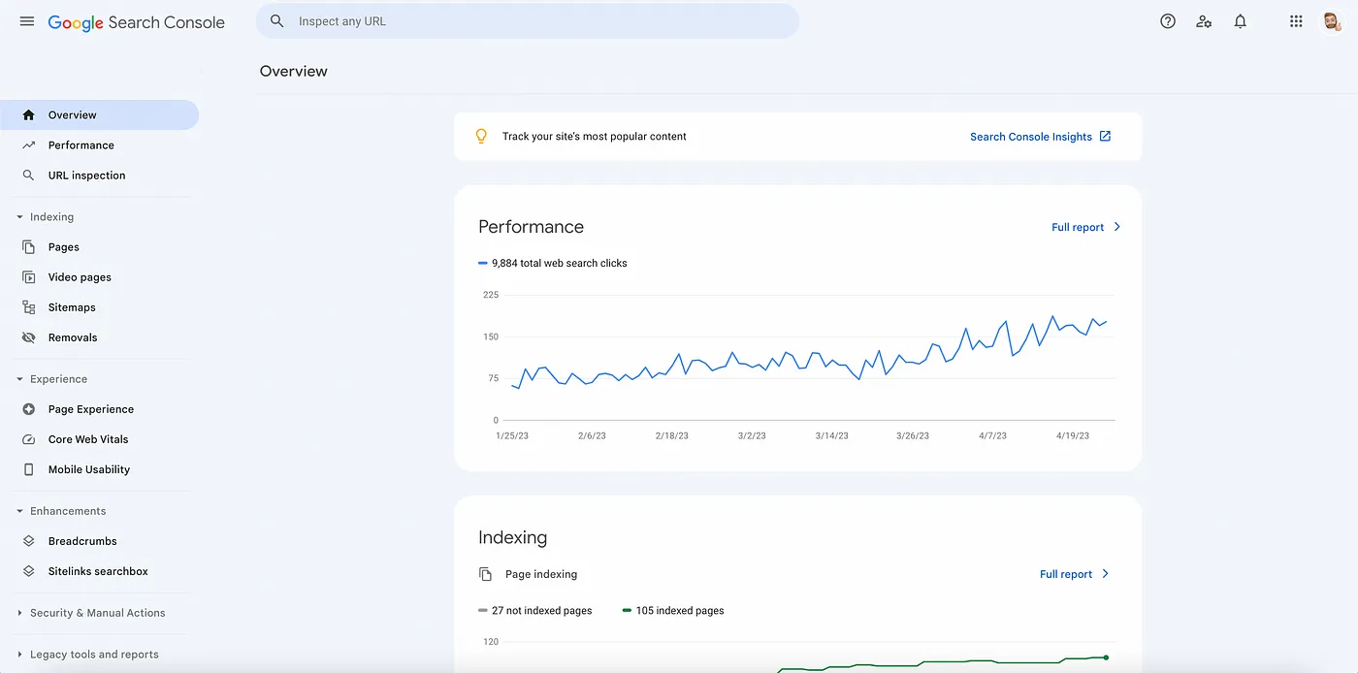
Task: Open Search Console Insights
Action: coord(1031,136)
